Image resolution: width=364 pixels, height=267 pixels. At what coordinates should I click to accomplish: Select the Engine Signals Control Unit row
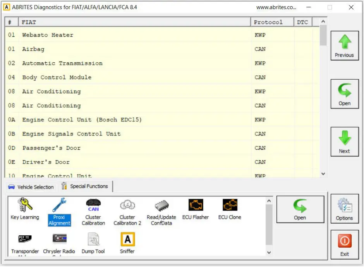pyautogui.click(x=162, y=134)
